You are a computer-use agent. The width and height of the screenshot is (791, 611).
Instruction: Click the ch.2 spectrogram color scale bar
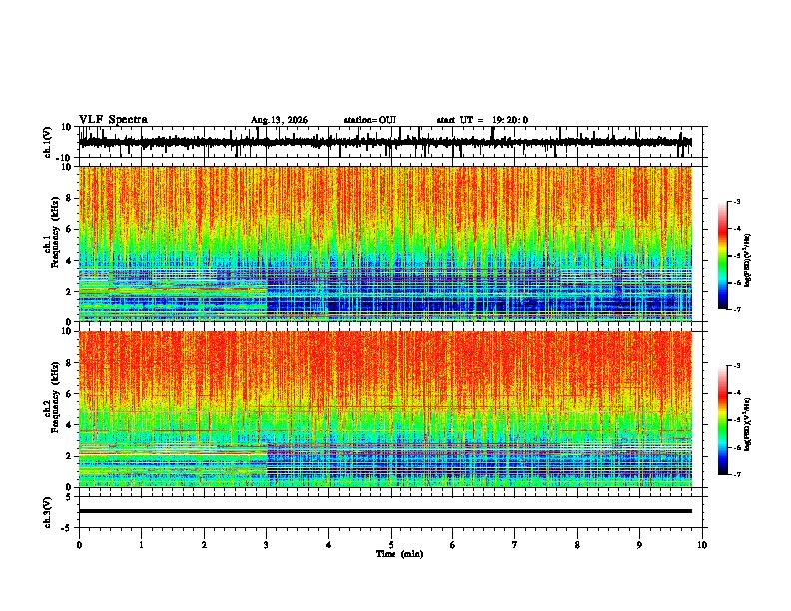coord(723,420)
